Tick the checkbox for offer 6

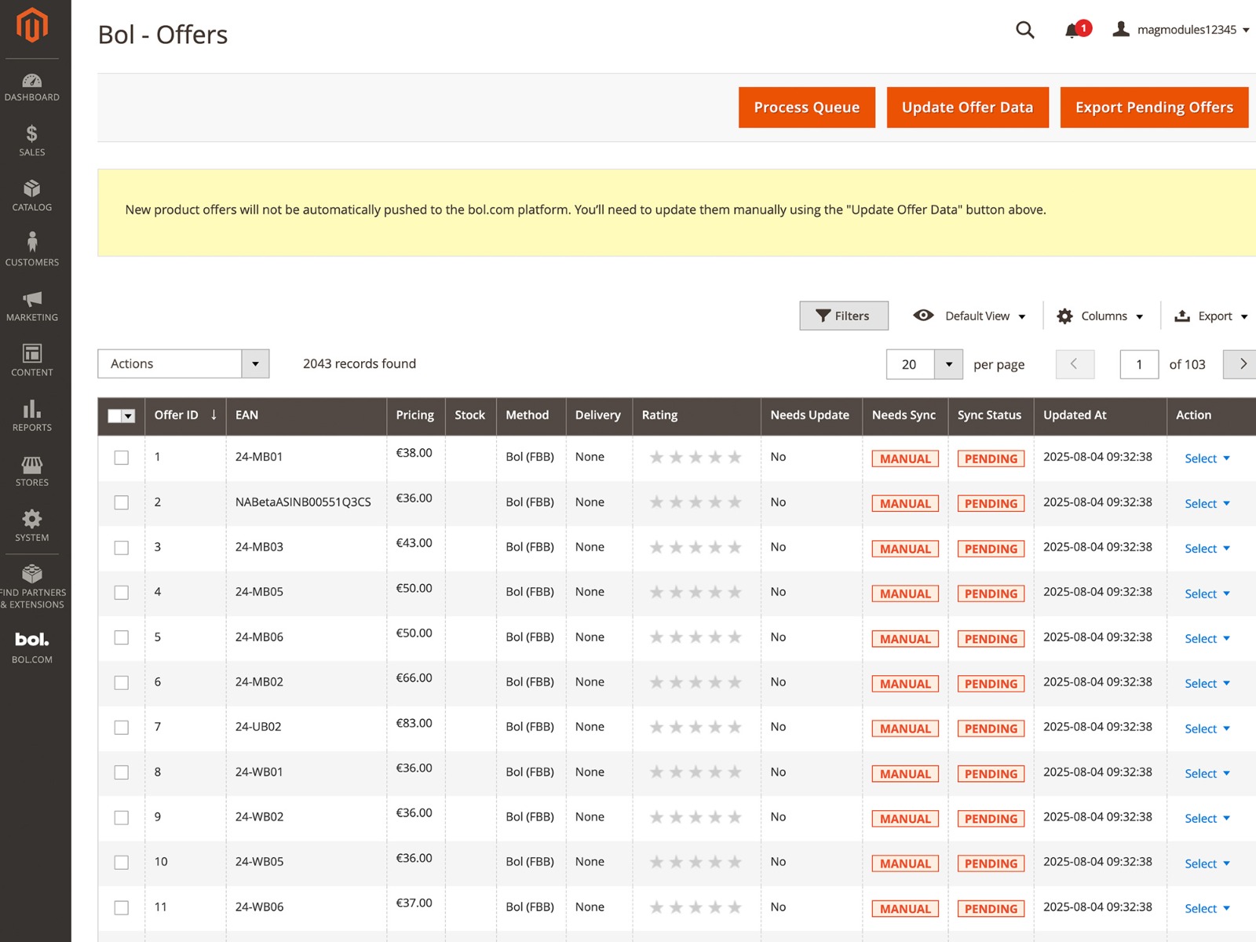(122, 682)
